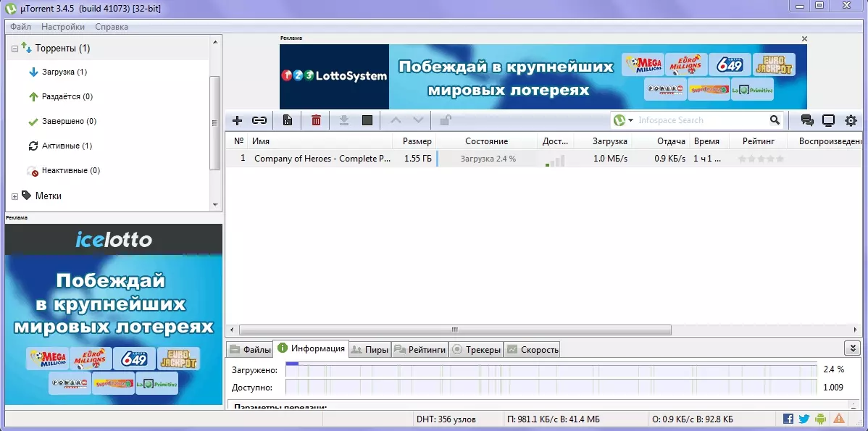868x431 pixels.
Task: Select the Торренты (1) tree label
Action: (x=62, y=49)
